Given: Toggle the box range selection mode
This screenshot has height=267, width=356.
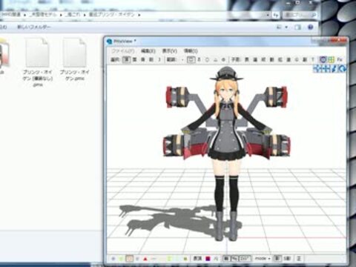Looking at the screenshot, I should (191, 59).
